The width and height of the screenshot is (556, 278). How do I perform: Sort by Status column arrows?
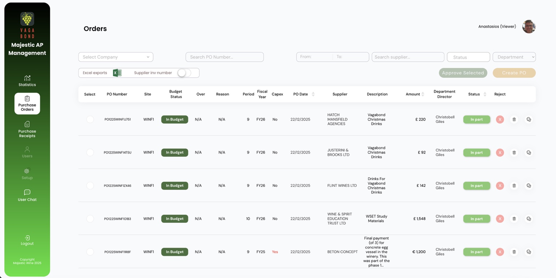(484, 94)
